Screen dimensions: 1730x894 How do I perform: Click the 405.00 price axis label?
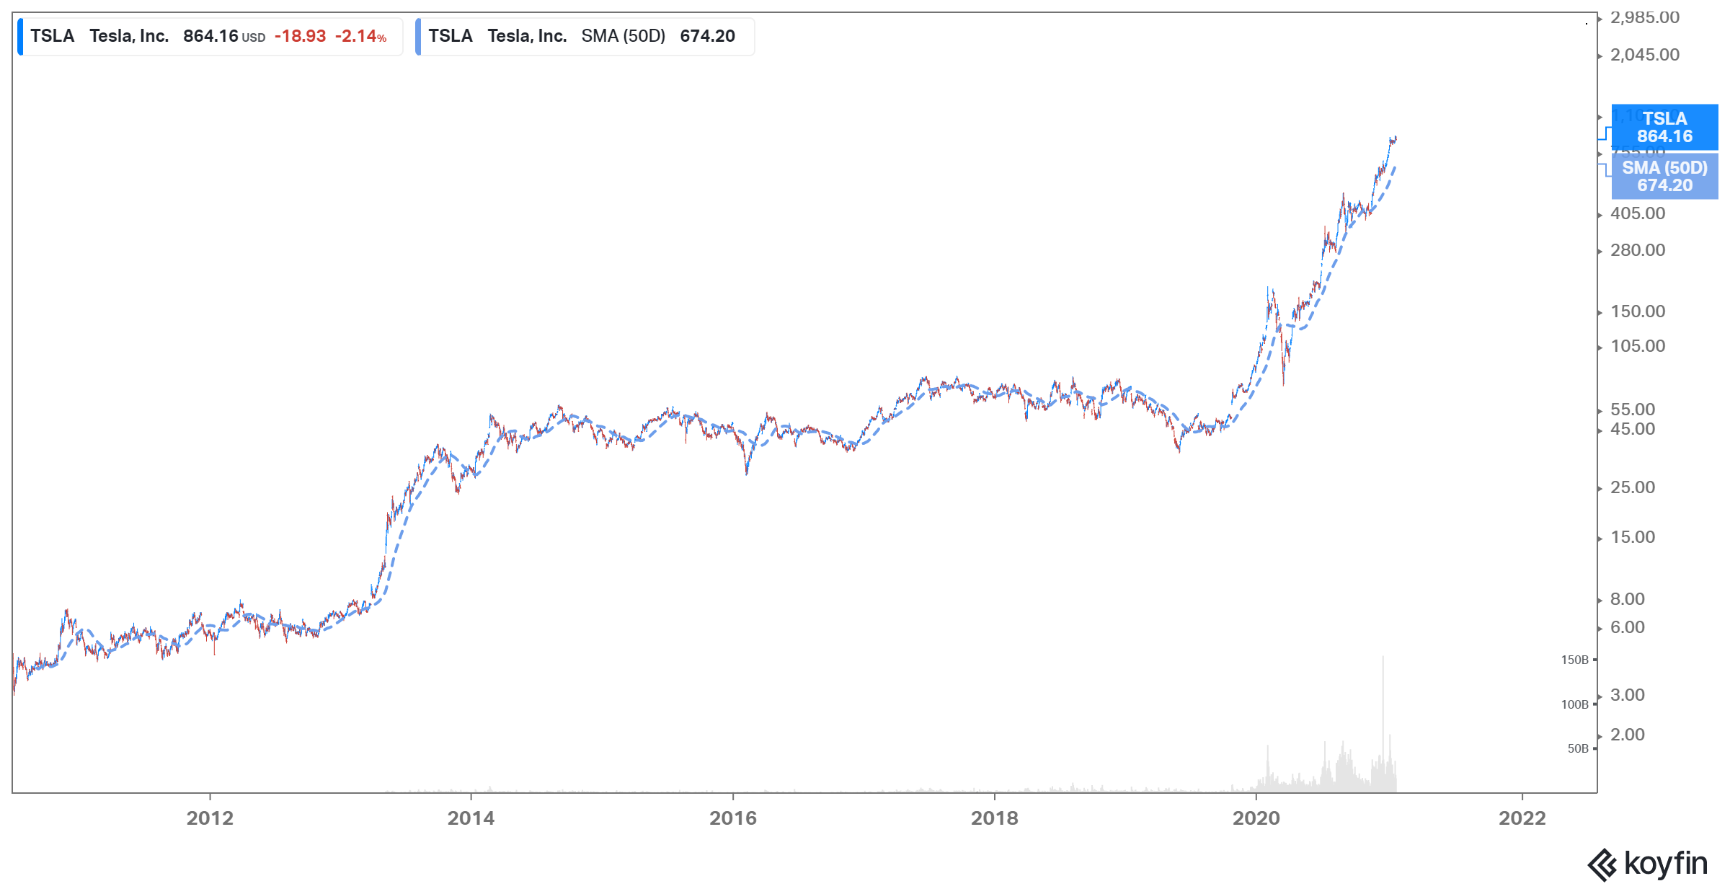[x=1638, y=213]
